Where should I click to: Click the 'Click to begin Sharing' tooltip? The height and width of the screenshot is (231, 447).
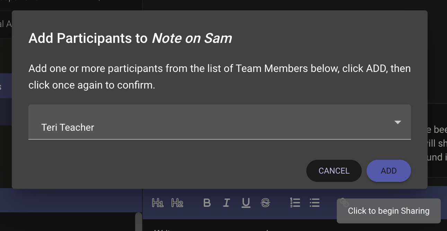coord(388,211)
